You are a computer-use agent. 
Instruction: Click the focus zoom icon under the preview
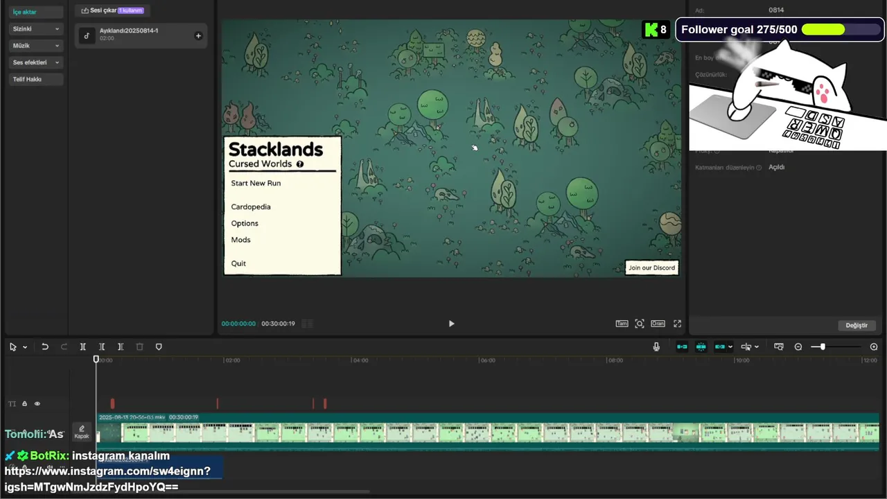click(x=640, y=324)
